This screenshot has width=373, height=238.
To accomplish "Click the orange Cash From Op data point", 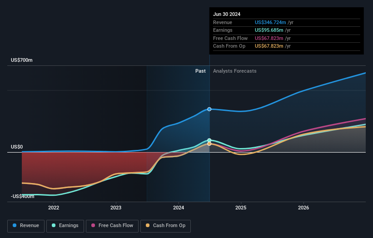I will pos(209,144).
